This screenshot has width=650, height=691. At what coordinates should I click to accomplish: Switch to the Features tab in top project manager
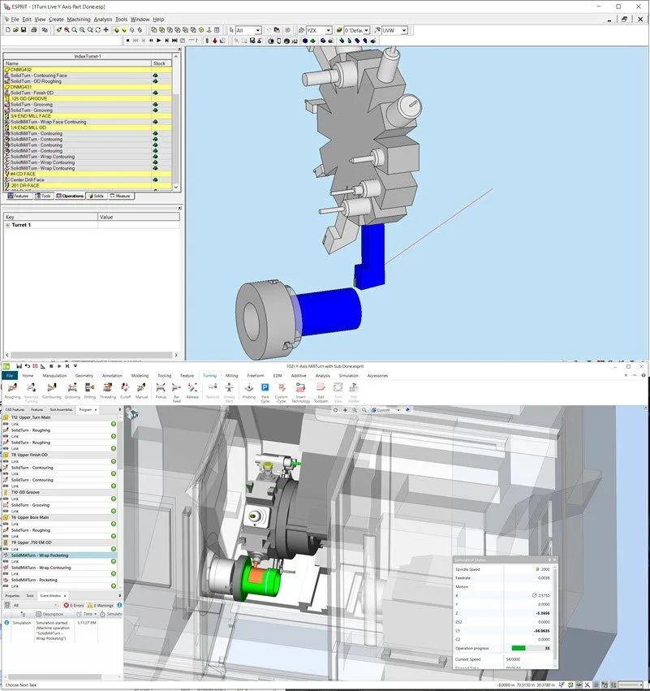(x=18, y=197)
